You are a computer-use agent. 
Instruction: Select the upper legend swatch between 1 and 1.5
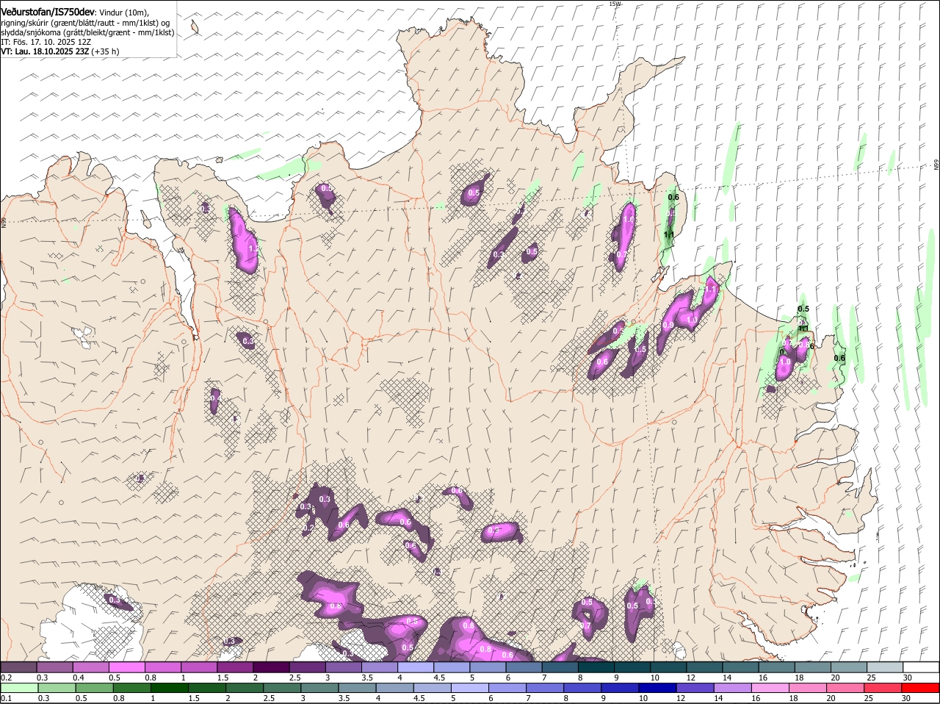[x=199, y=667]
